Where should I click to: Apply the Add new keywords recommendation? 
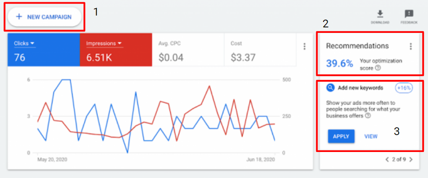click(x=341, y=136)
